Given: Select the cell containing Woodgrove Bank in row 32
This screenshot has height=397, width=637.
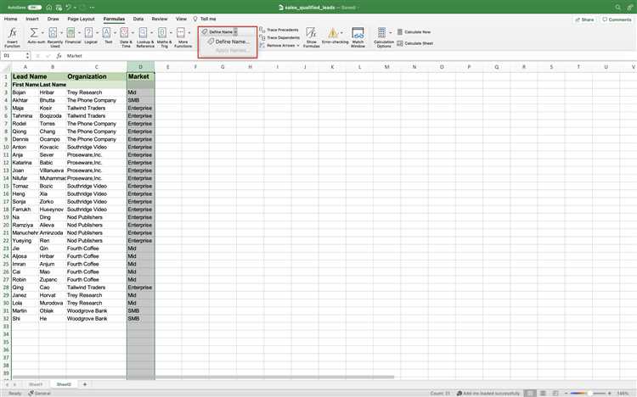Looking at the screenshot, I should (x=96, y=319).
